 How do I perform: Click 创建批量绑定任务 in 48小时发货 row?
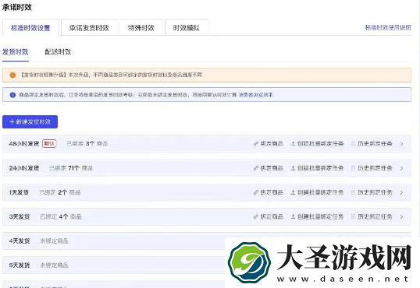[317, 144]
